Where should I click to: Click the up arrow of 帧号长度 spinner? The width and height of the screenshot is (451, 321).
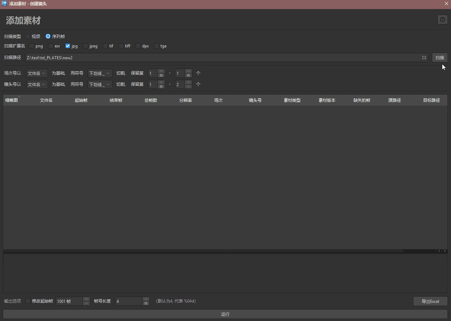146,299
